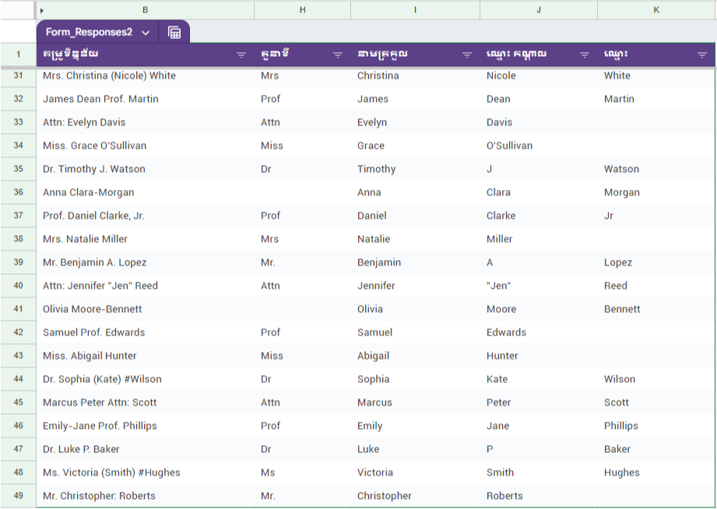
Task: Open filter icon in column K header
Action: tap(702, 54)
